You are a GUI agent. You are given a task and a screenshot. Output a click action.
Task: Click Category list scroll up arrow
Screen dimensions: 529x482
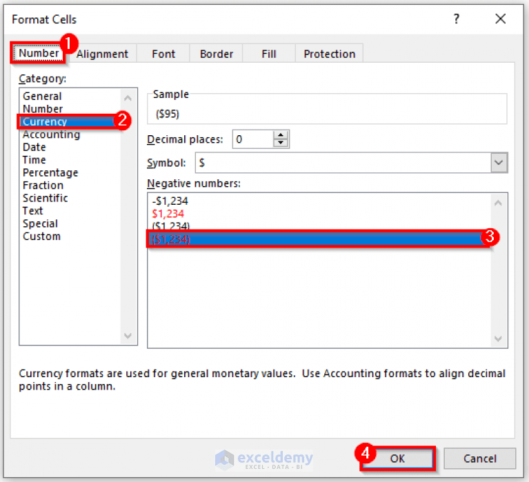tap(128, 98)
